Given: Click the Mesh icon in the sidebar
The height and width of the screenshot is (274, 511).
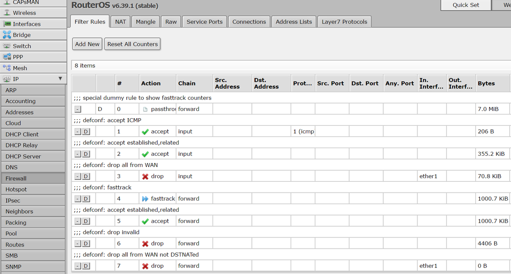Looking at the screenshot, I should coord(7,68).
